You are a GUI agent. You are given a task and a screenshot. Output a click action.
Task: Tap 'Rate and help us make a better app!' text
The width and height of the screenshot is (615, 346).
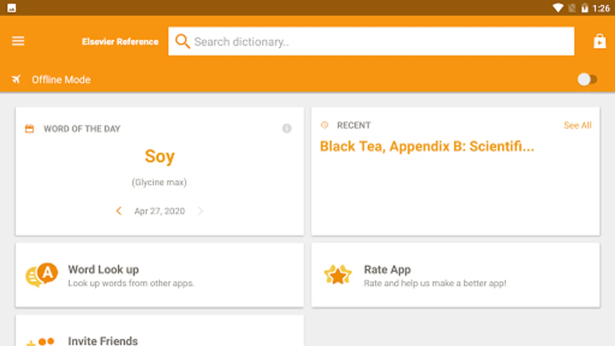(x=435, y=283)
